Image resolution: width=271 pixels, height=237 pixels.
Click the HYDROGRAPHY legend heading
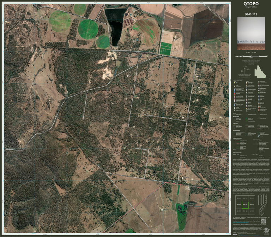pos(237,131)
